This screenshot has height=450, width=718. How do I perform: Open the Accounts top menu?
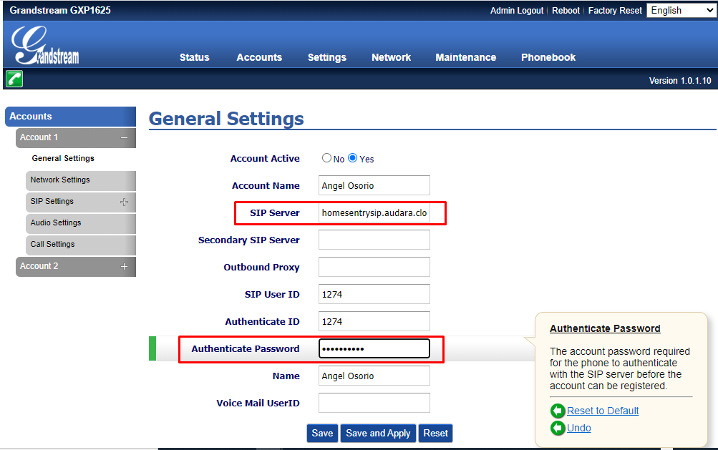[259, 57]
